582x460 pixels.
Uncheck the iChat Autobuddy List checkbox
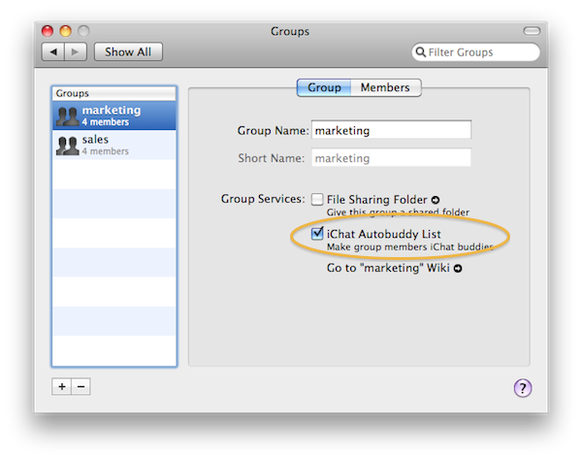317,234
